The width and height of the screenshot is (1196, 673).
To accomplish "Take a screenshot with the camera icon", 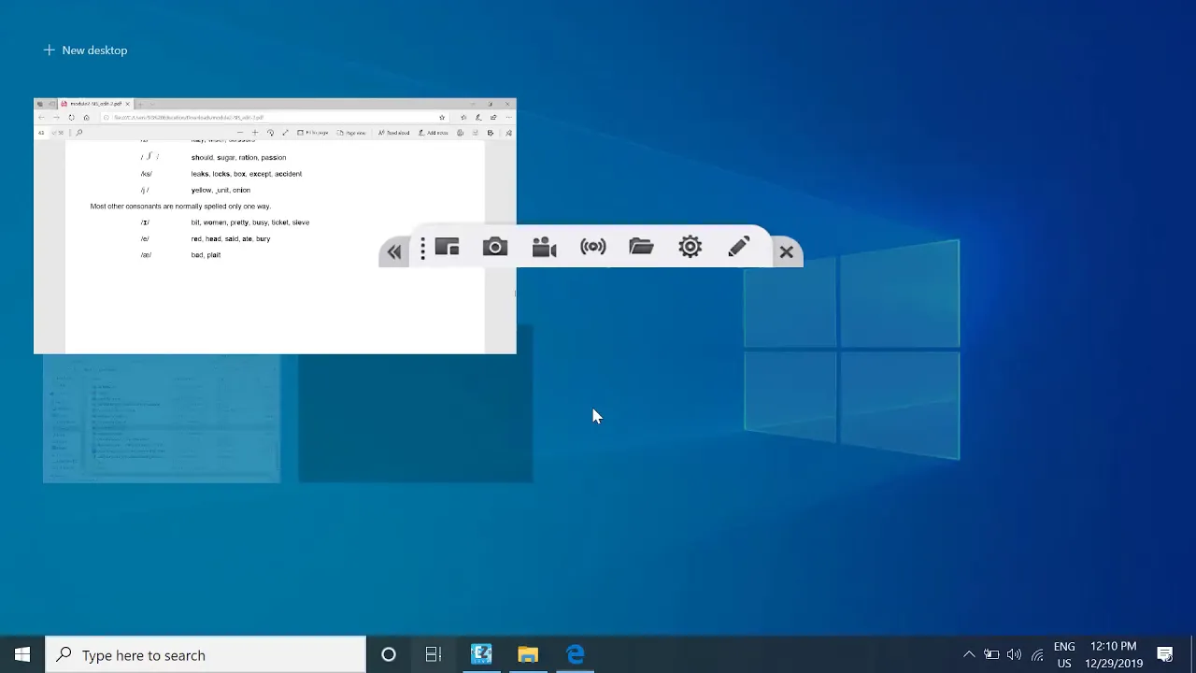I will click(x=495, y=247).
